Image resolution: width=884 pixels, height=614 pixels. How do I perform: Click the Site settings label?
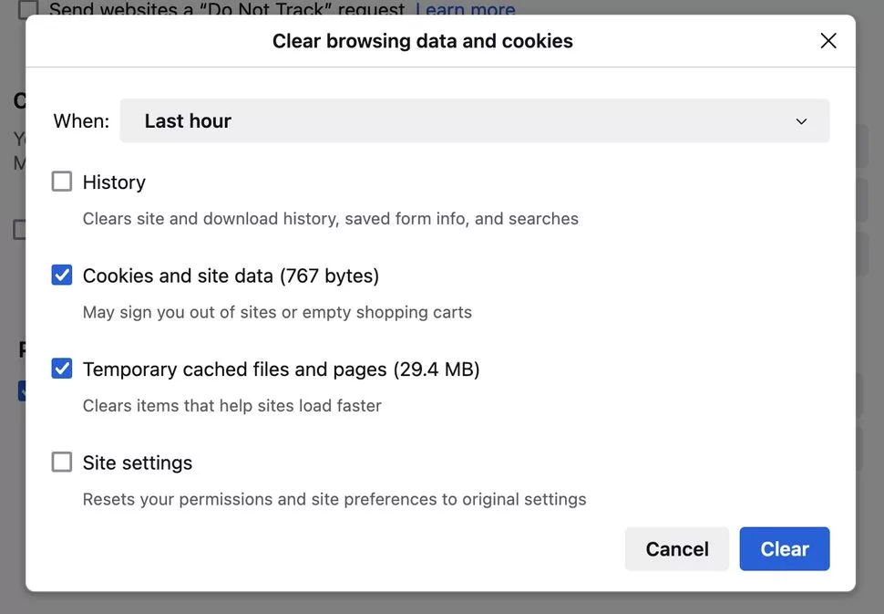pyautogui.click(x=138, y=463)
